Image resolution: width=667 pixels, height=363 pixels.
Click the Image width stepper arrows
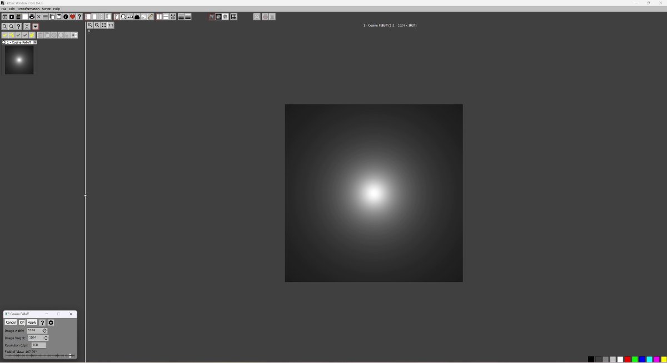coord(45,330)
